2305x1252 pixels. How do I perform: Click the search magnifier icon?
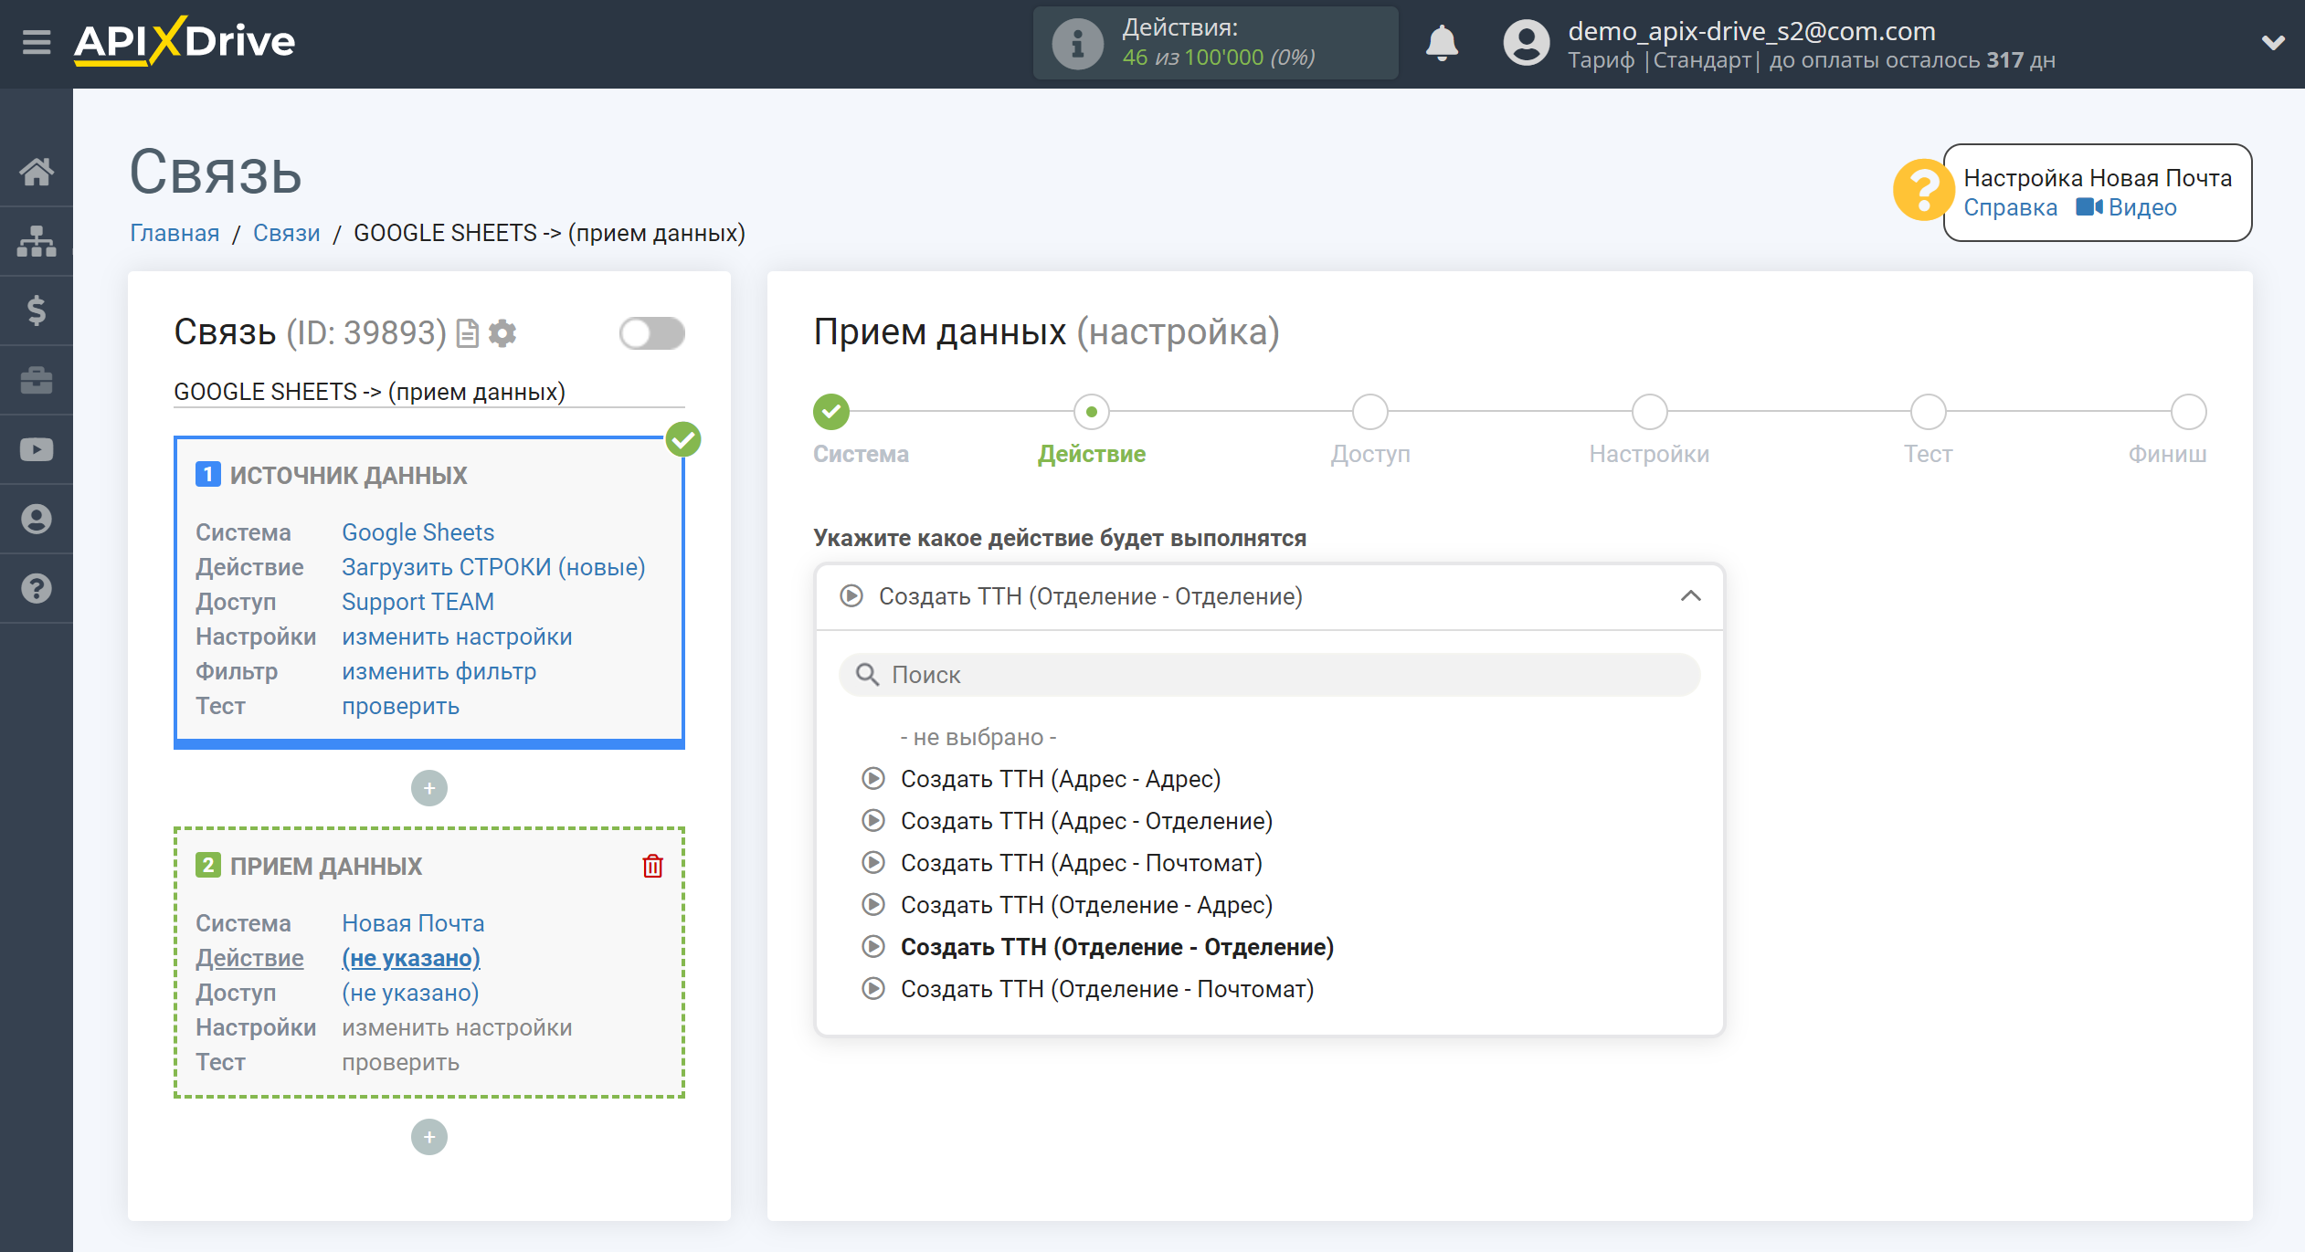click(866, 675)
